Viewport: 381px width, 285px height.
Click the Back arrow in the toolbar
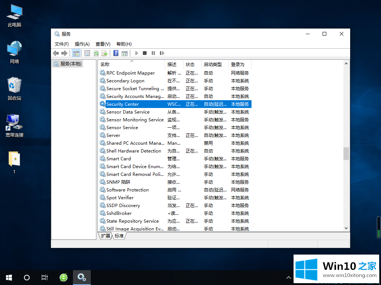pos(56,53)
